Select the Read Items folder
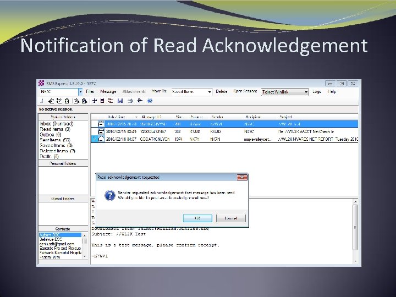The image size is (396, 297). click(x=55, y=129)
